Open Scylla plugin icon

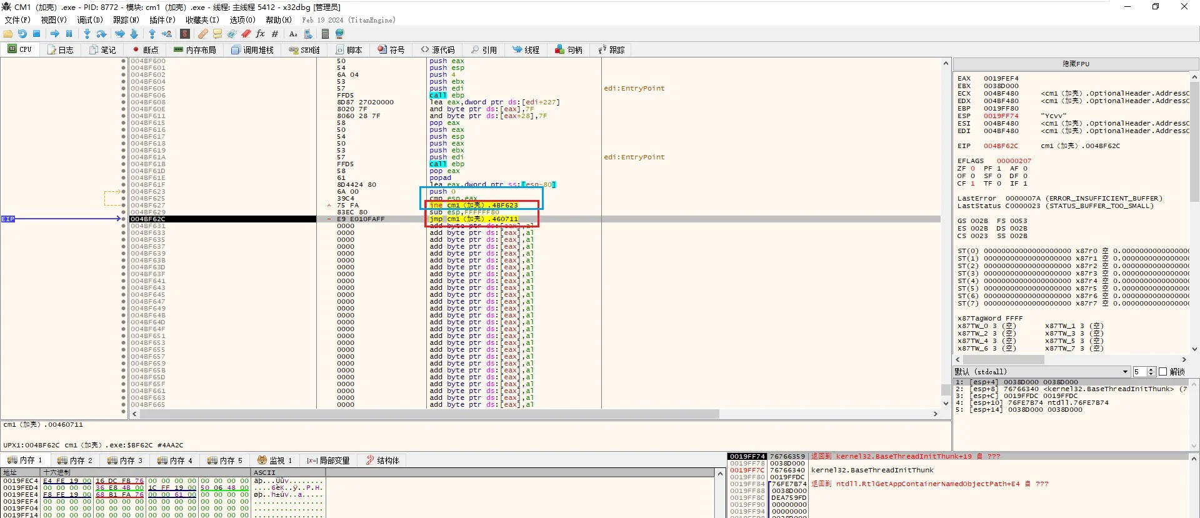tap(185, 34)
